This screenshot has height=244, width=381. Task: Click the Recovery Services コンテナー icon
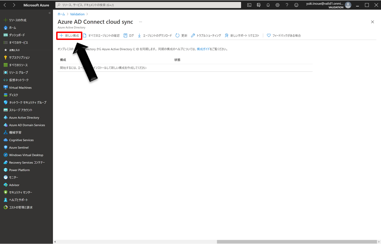point(6,163)
